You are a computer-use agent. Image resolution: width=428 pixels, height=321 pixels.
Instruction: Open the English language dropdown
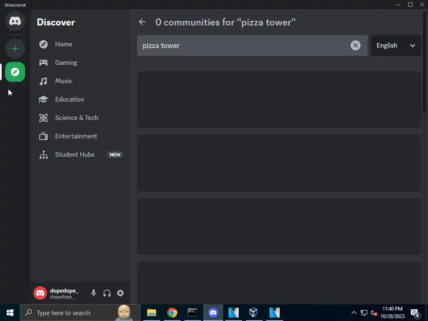[396, 46]
